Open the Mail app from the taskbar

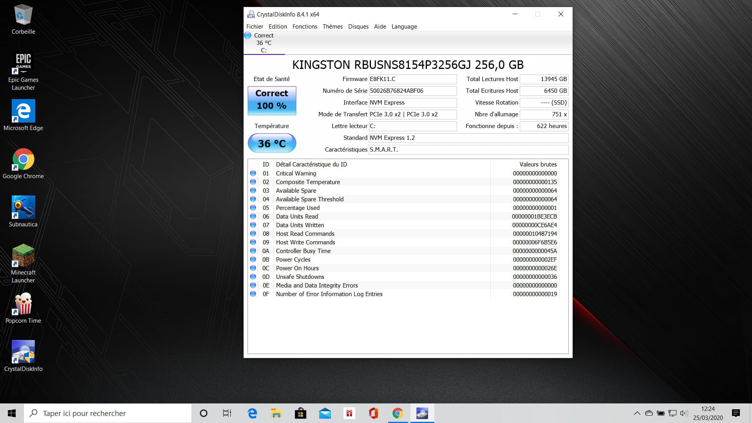[325, 413]
